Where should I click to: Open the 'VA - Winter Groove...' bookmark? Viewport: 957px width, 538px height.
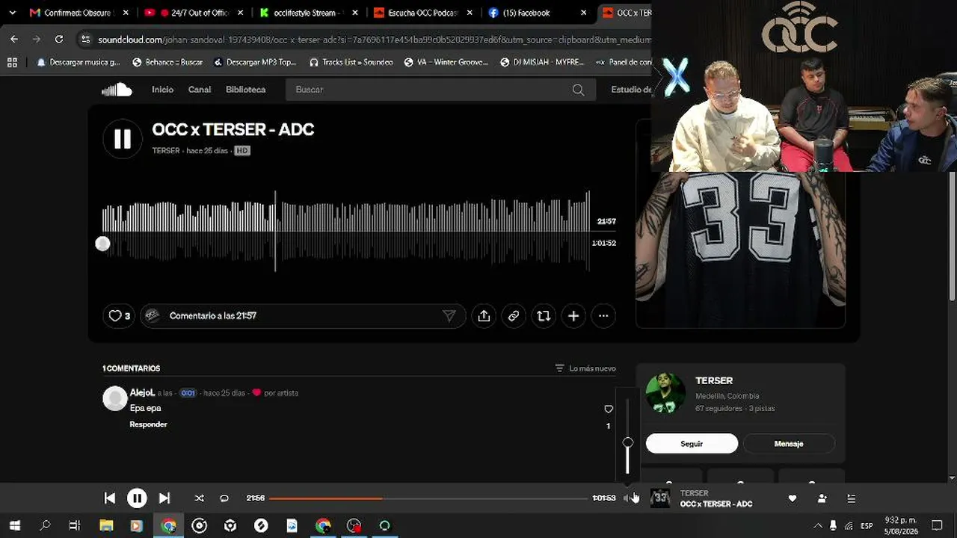[446, 63]
